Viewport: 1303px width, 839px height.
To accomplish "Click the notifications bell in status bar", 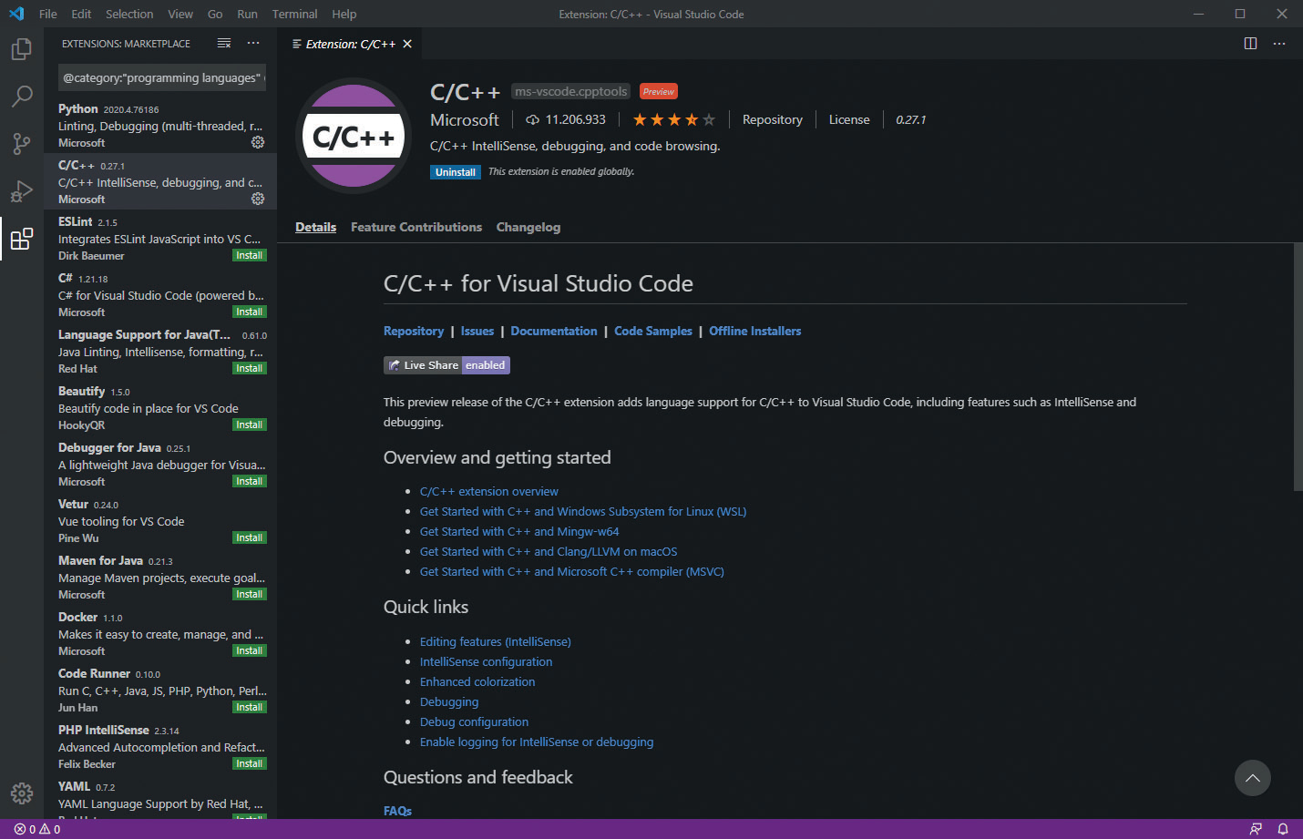I will (x=1283, y=829).
